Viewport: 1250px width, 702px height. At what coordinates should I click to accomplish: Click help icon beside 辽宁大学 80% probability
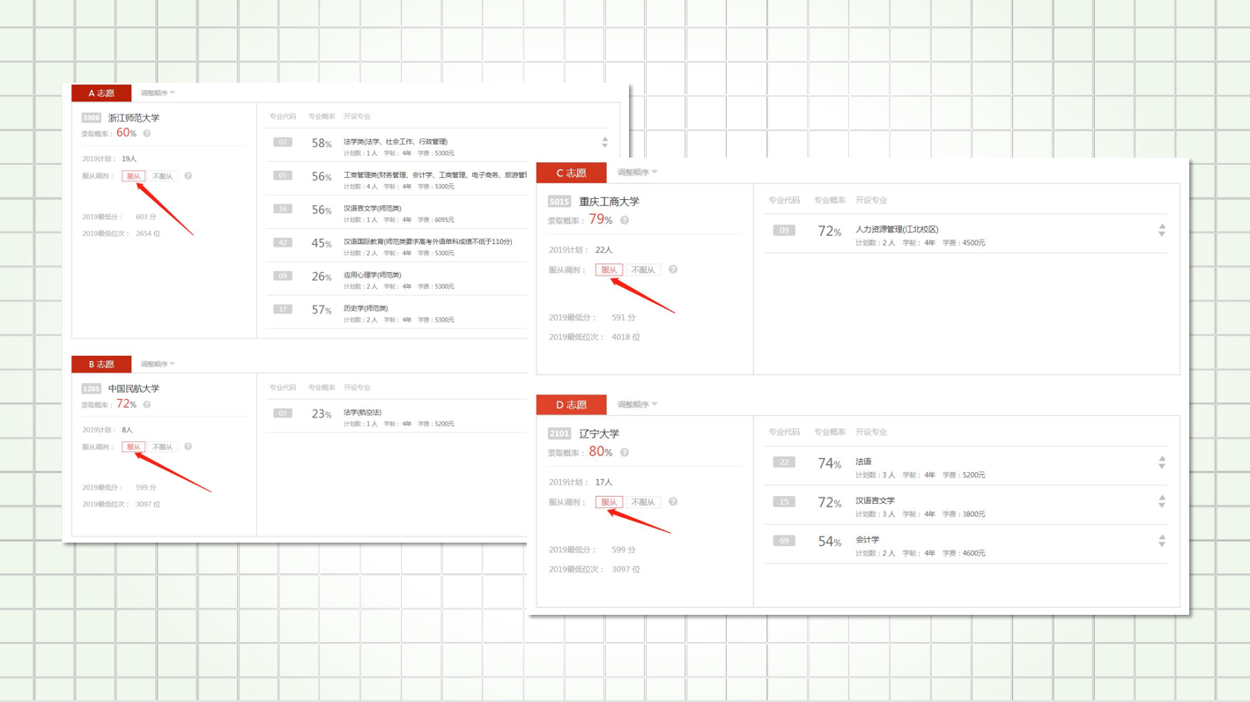tap(625, 453)
